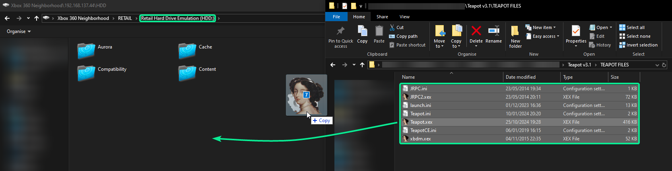
Task: Go forward in Xbox 360 Neighborhood window
Action: (x=19, y=18)
